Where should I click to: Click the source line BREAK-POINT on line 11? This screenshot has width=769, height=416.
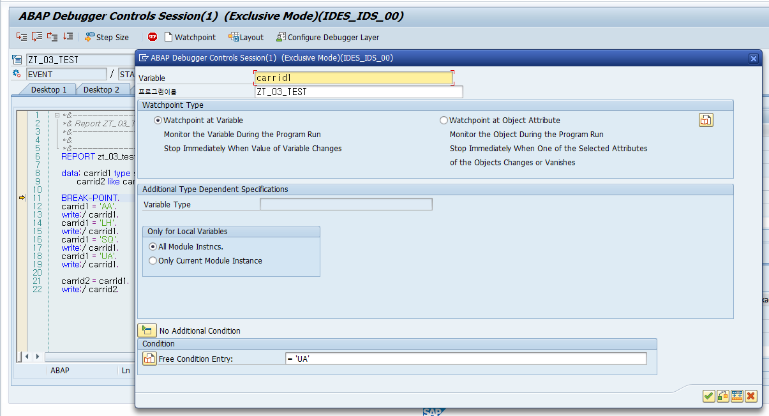coord(90,198)
